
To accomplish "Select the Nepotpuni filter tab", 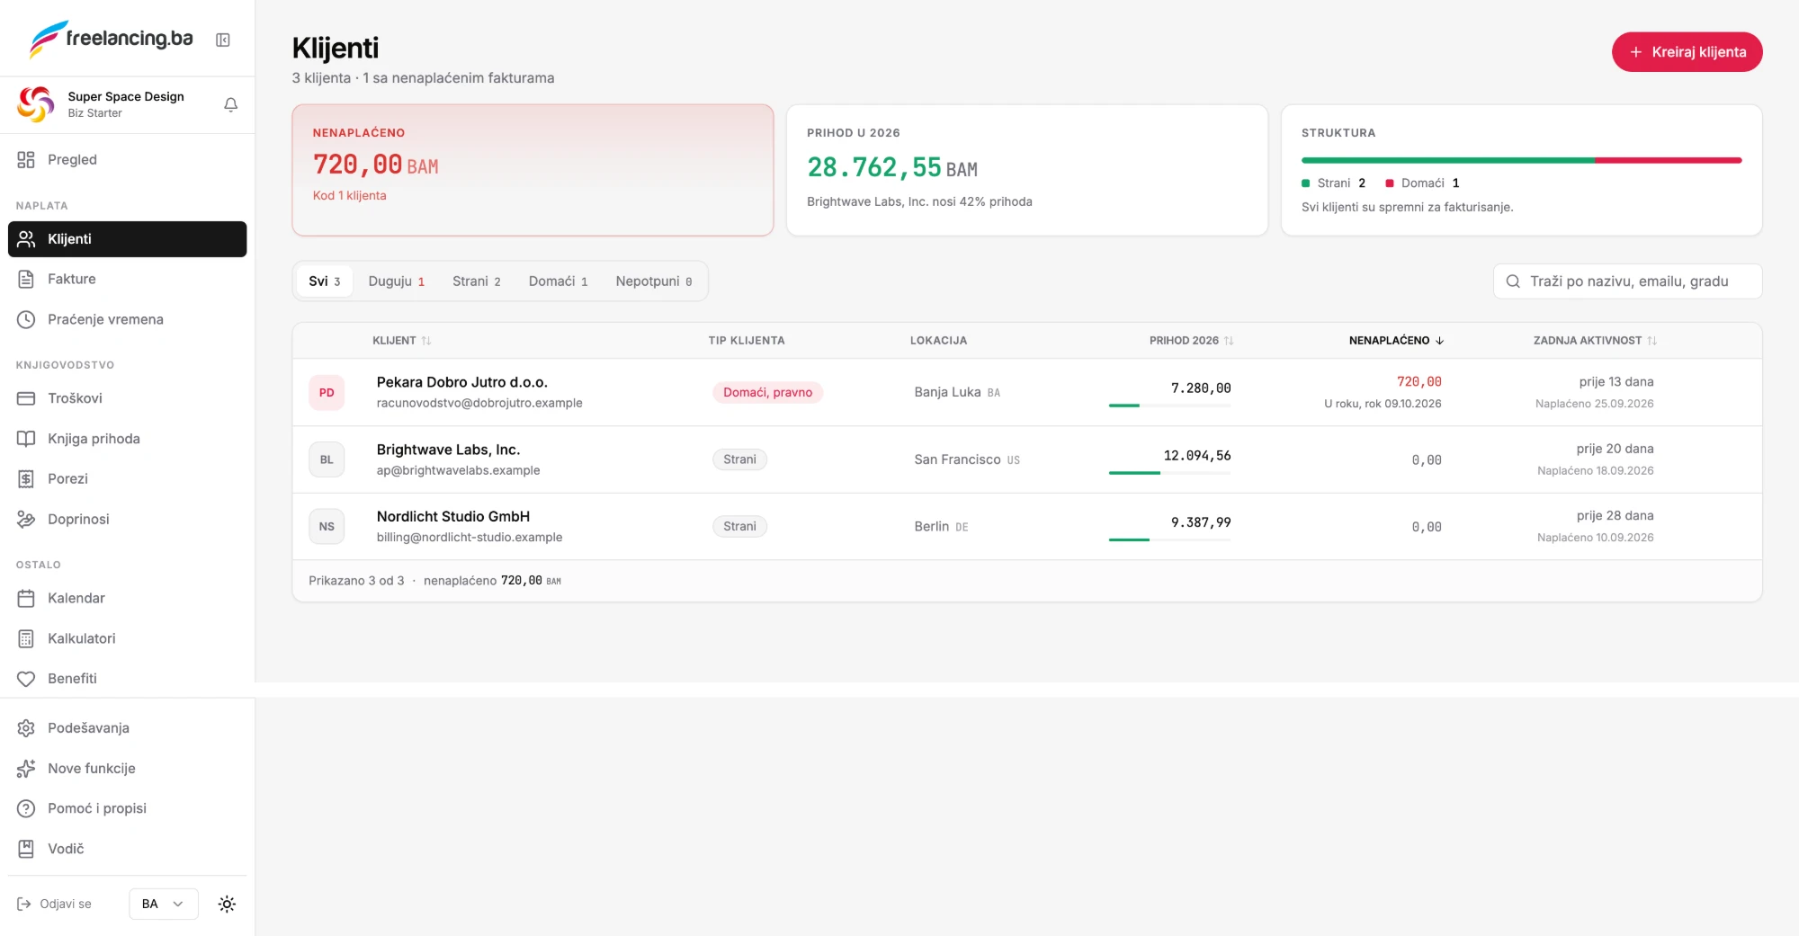I will [654, 281].
